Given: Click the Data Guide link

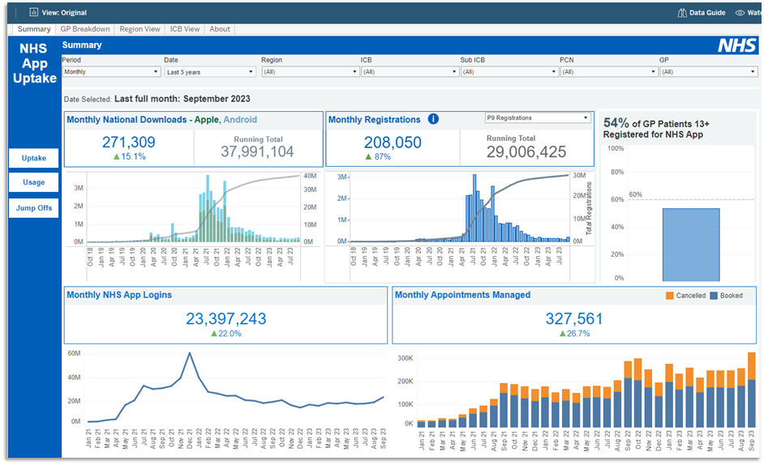Looking at the screenshot, I should click(707, 13).
